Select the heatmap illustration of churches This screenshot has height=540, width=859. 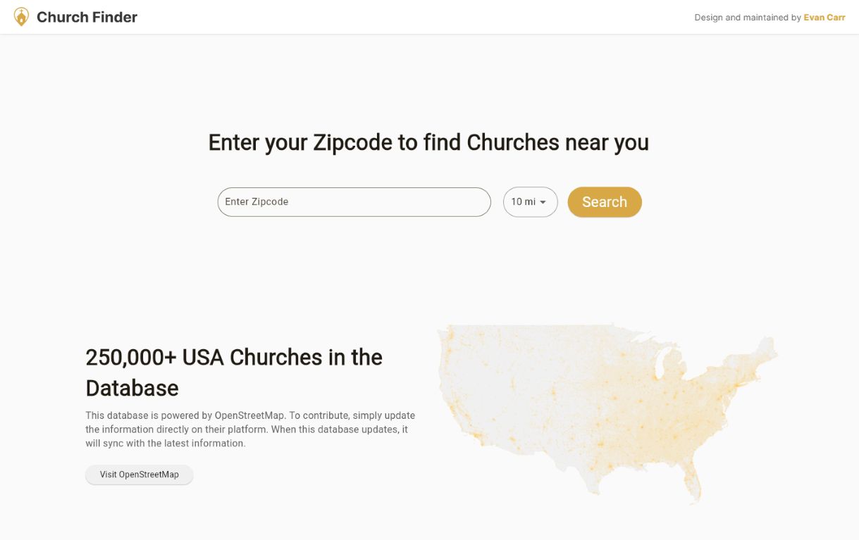pos(606,412)
